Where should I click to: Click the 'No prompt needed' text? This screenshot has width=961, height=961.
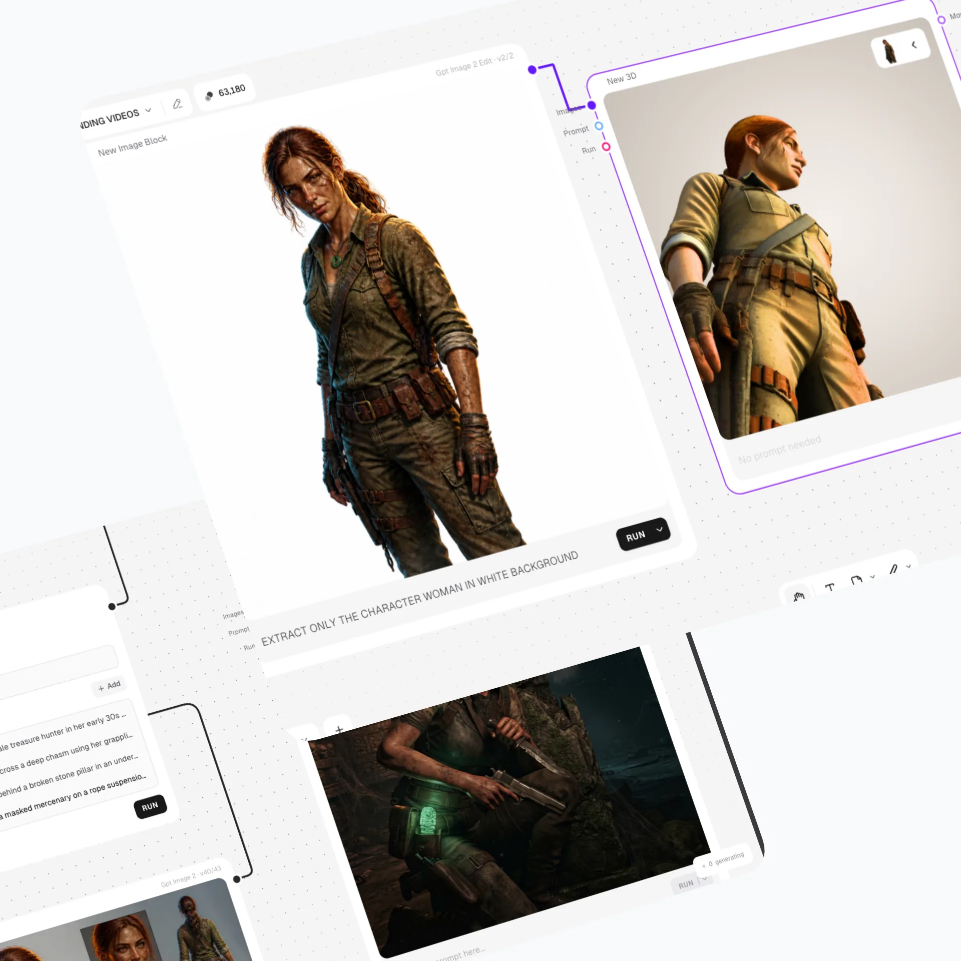[x=779, y=449]
